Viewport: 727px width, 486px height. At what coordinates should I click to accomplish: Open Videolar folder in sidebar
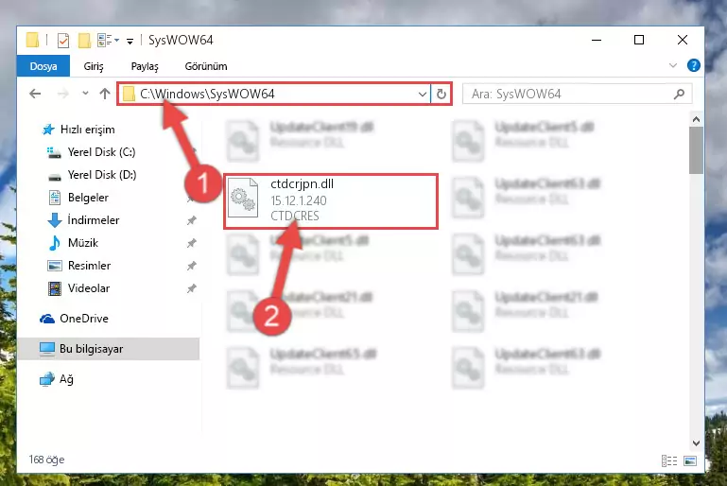[x=78, y=288]
